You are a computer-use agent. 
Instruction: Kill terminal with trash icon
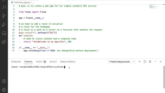click(150, 61)
